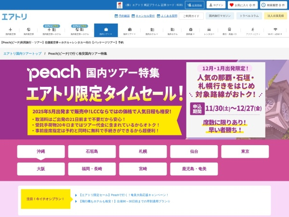This screenshot has height=217, width=289.
Task: Expand the 海外ツアー dropdown menu
Action: 130,31
